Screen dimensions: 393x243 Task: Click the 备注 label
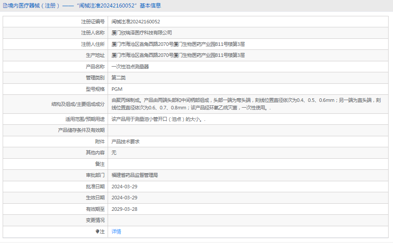[100, 164]
